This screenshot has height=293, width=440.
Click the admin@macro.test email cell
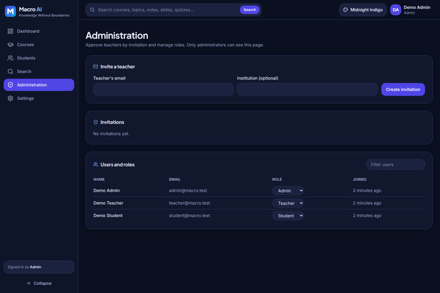coord(188,190)
